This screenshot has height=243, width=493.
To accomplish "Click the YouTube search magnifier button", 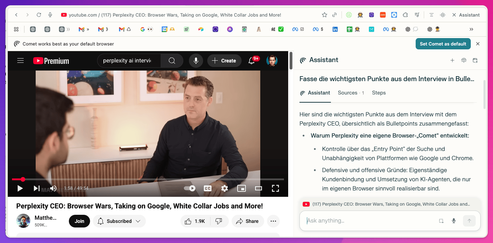I will pyautogui.click(x=172, y=61).
